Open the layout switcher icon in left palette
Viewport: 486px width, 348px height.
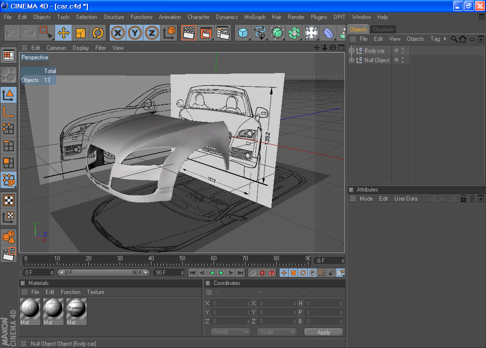tap(9, 56)
